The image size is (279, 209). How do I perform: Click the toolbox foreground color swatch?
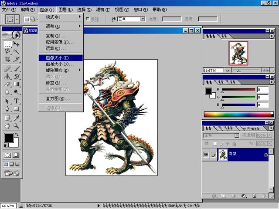9,138
